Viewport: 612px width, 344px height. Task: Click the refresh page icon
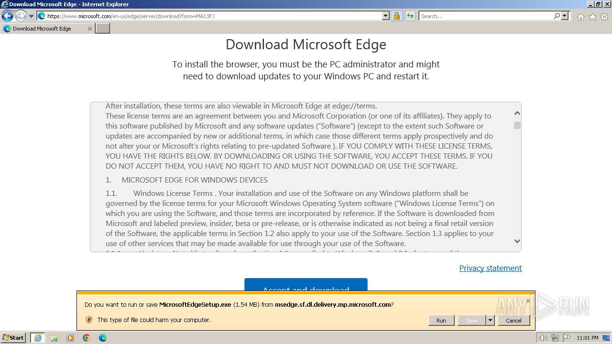point(410,16)
